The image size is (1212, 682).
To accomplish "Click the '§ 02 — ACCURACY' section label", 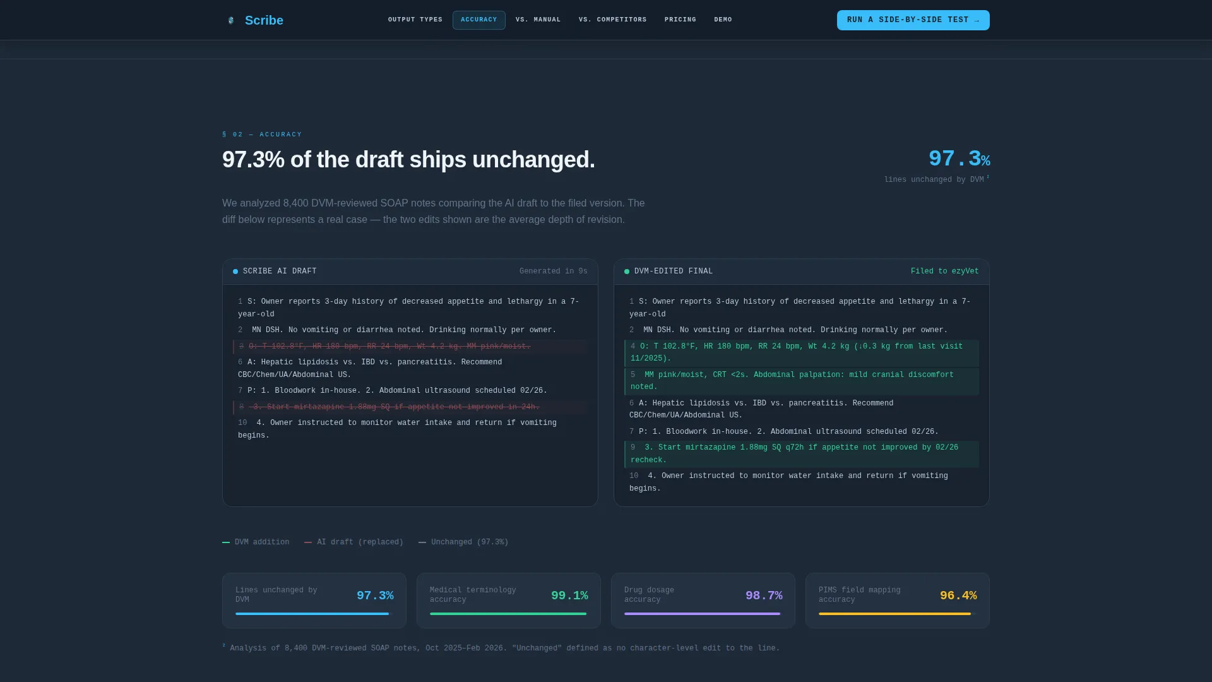I will 262,135.
